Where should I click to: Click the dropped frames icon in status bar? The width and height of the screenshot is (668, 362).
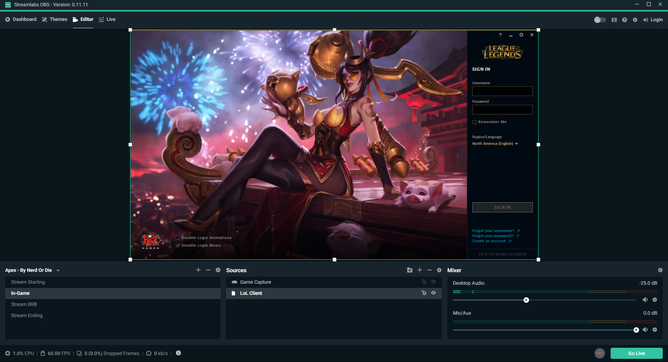click(x=79, y=353)
